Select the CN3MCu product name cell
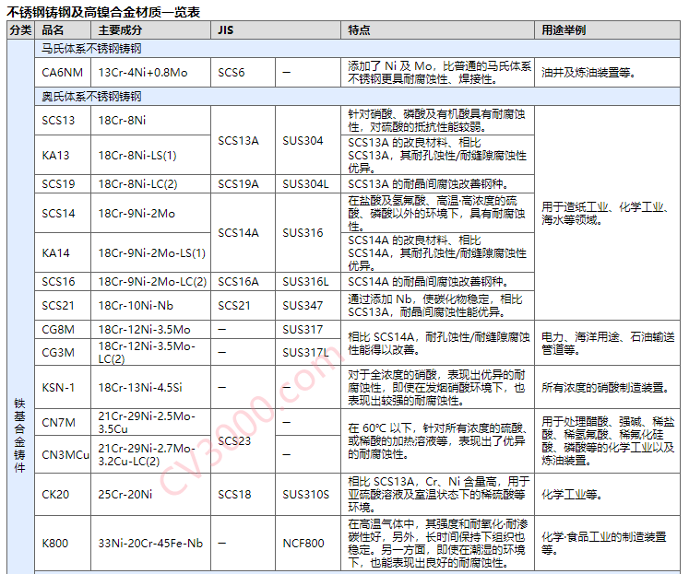The image size is (689, 574). pyautogui.click(x=65, y=454)
